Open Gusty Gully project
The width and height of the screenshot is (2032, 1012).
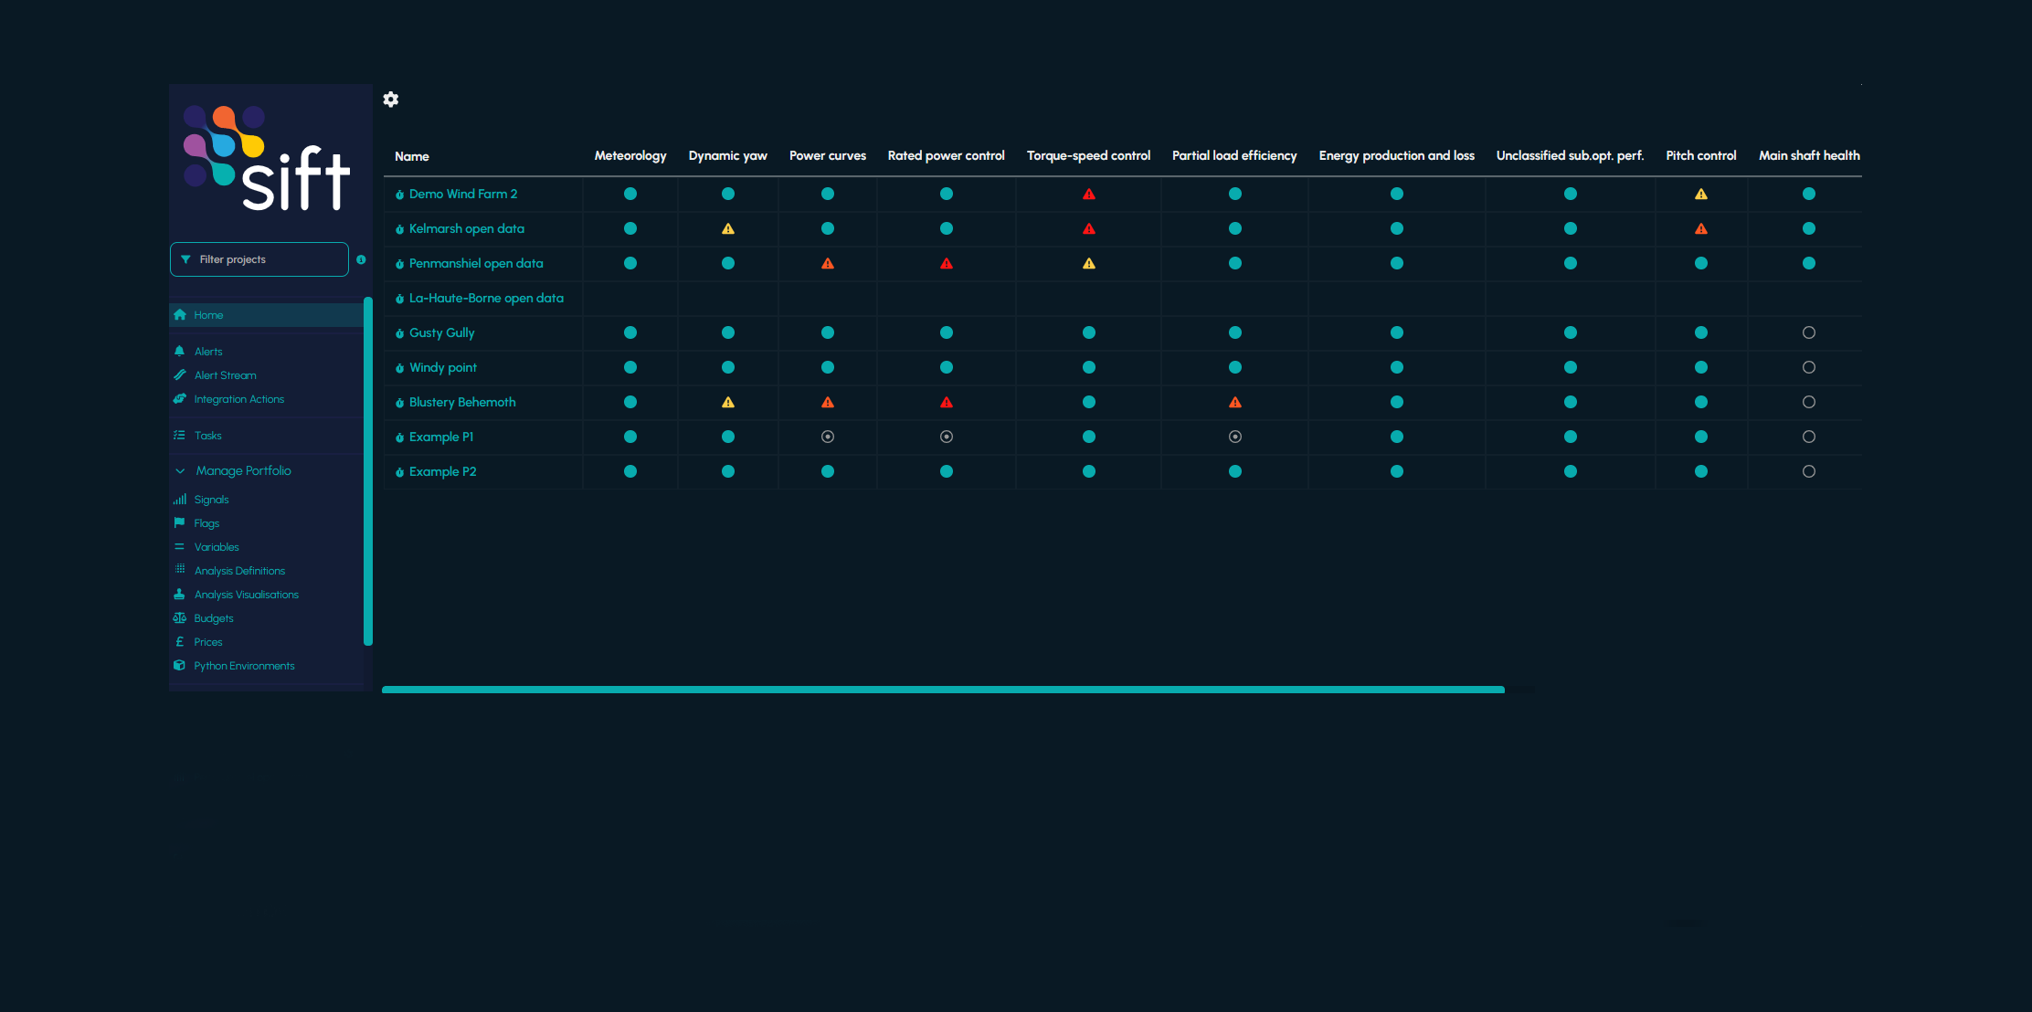[442, 333]
